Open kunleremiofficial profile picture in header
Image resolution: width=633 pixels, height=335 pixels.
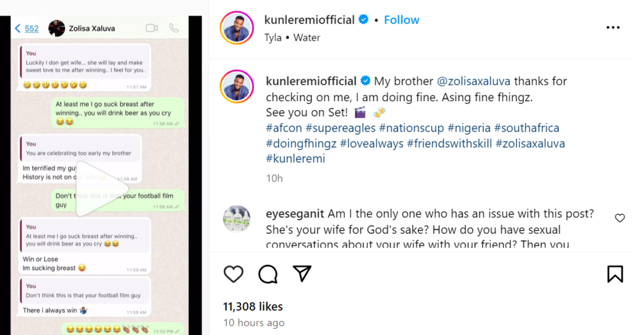(x=238, y=28)
